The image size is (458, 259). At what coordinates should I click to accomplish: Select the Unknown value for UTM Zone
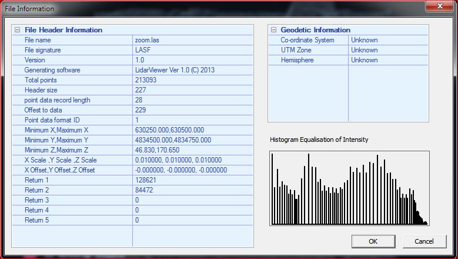click(365, 50)
